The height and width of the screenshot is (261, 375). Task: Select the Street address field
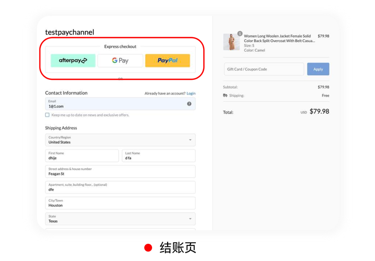(x=120, y=172)
